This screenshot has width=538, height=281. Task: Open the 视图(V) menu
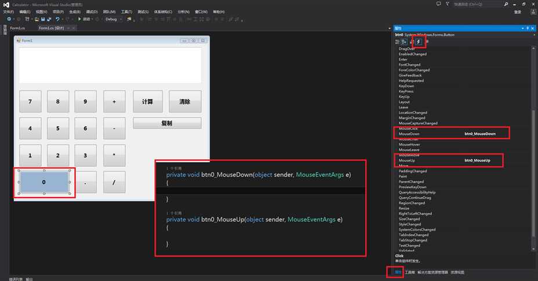tap(42, 12)
